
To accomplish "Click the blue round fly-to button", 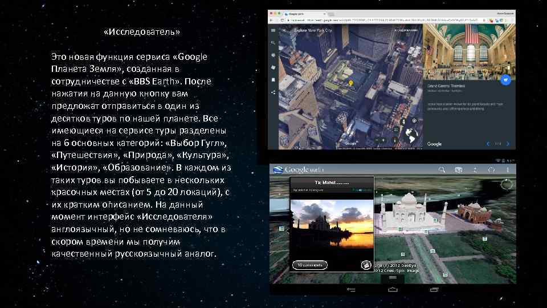I will (505, 80).
